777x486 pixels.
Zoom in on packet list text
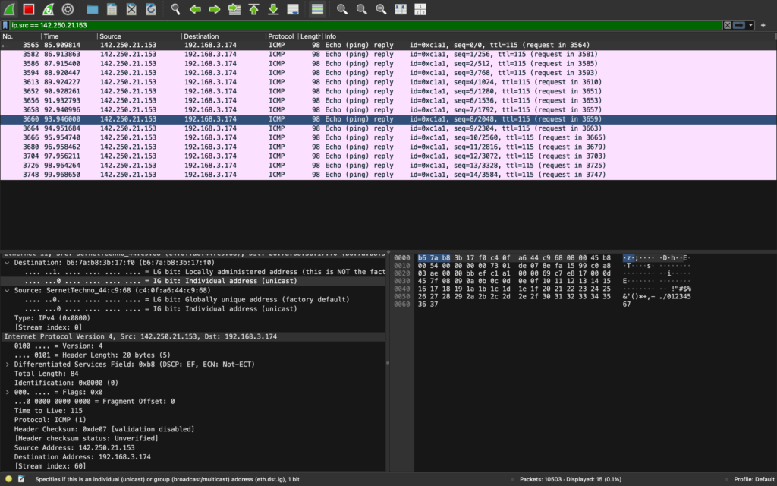pos(341,9)
